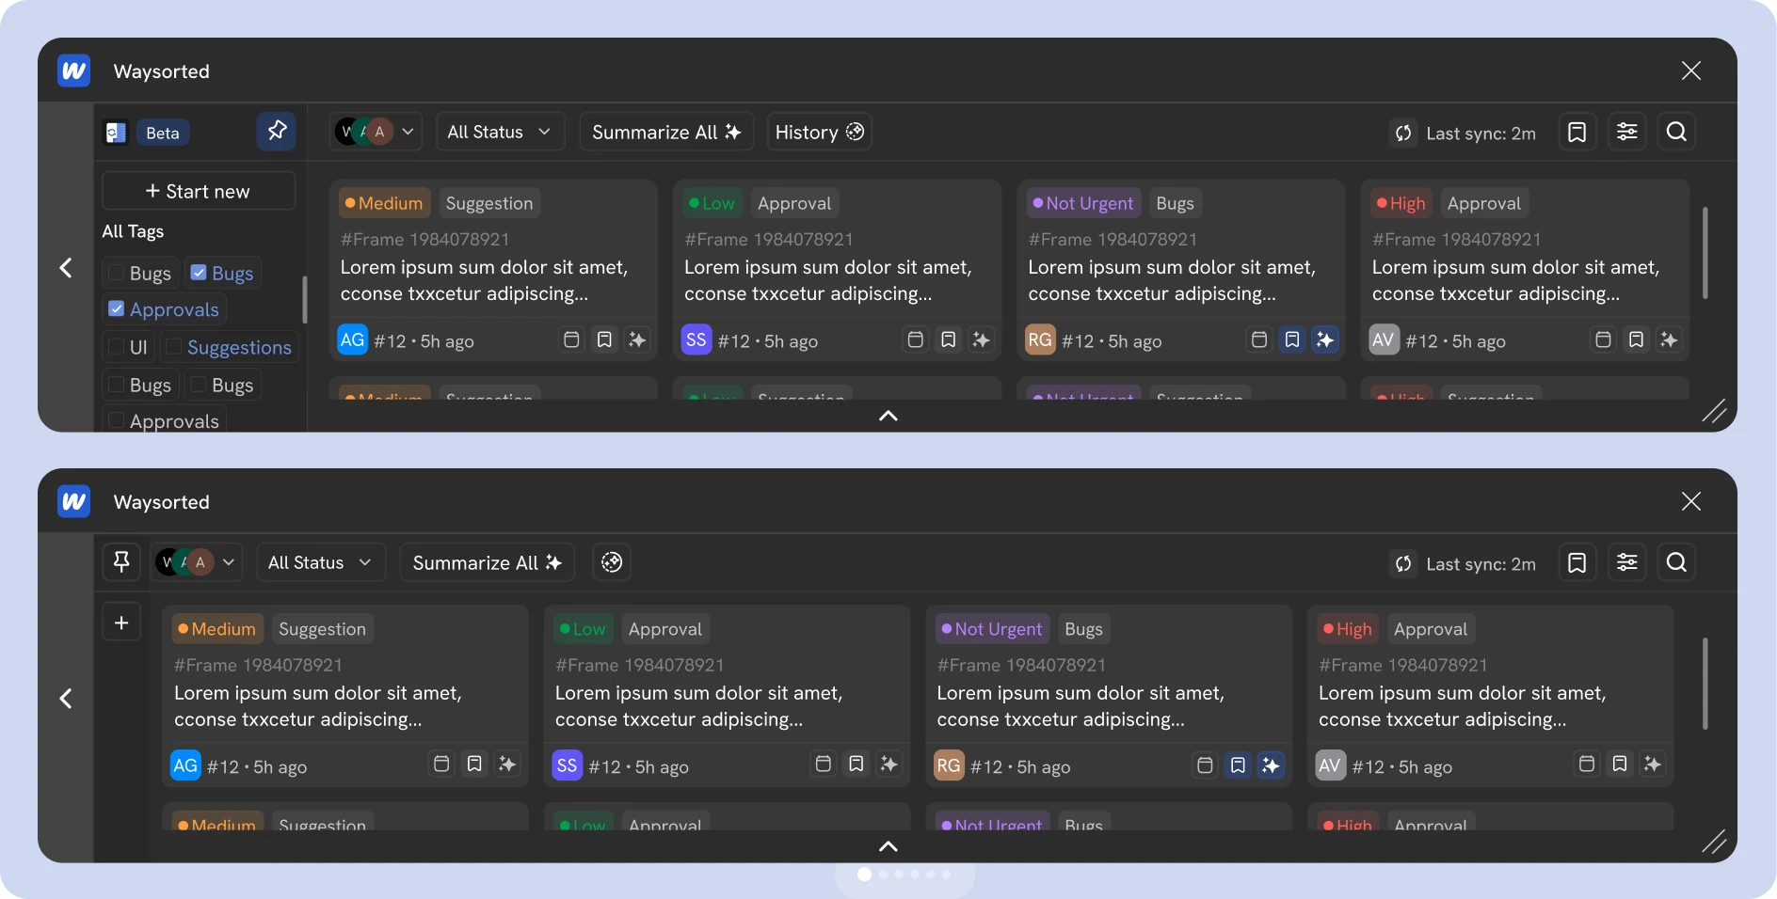Click the left arrow in the bottom window
Image resolution: width=1777 pixels, height=899 pixels.
[x=66, y=699]
